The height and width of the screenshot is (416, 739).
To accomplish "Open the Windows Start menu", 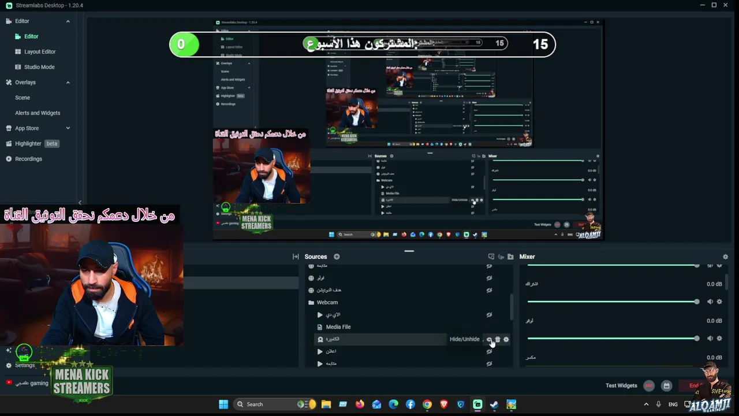I will click(x=223, y=404).
